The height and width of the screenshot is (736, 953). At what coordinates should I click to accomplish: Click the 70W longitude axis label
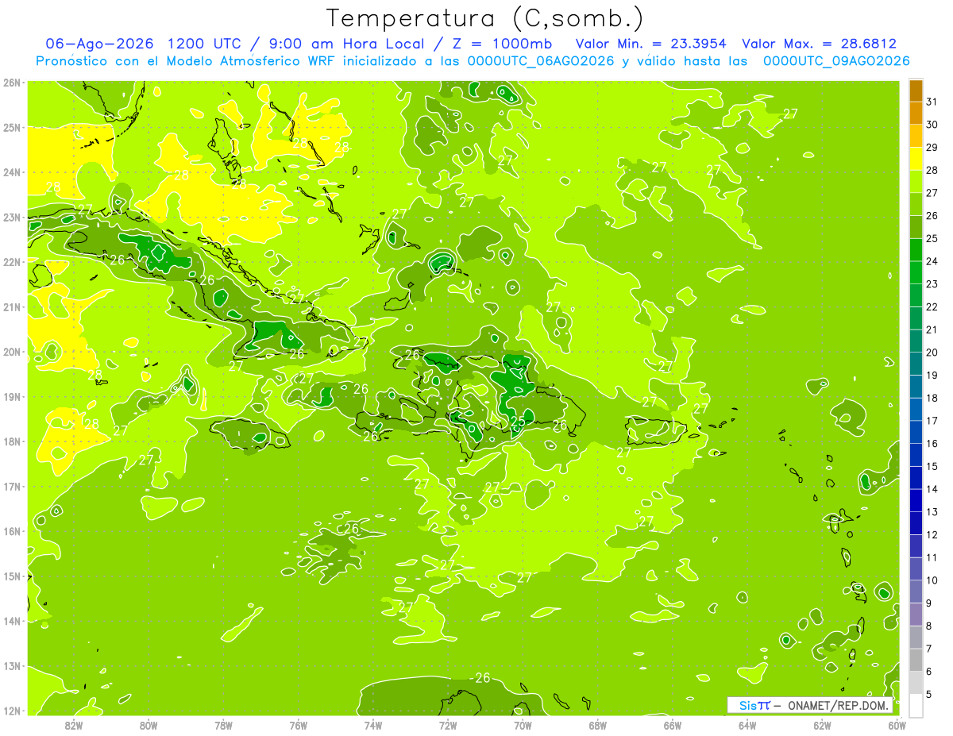coord(523,725)
